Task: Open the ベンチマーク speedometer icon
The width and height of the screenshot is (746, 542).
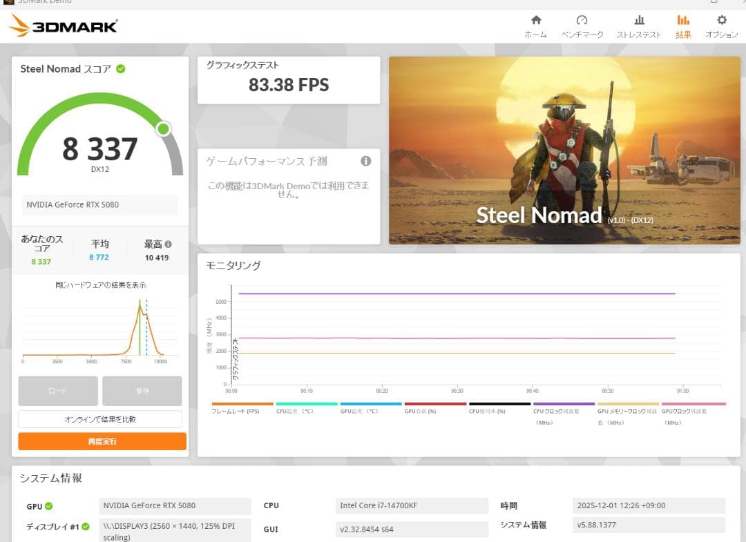Action: tap(582, 22)
